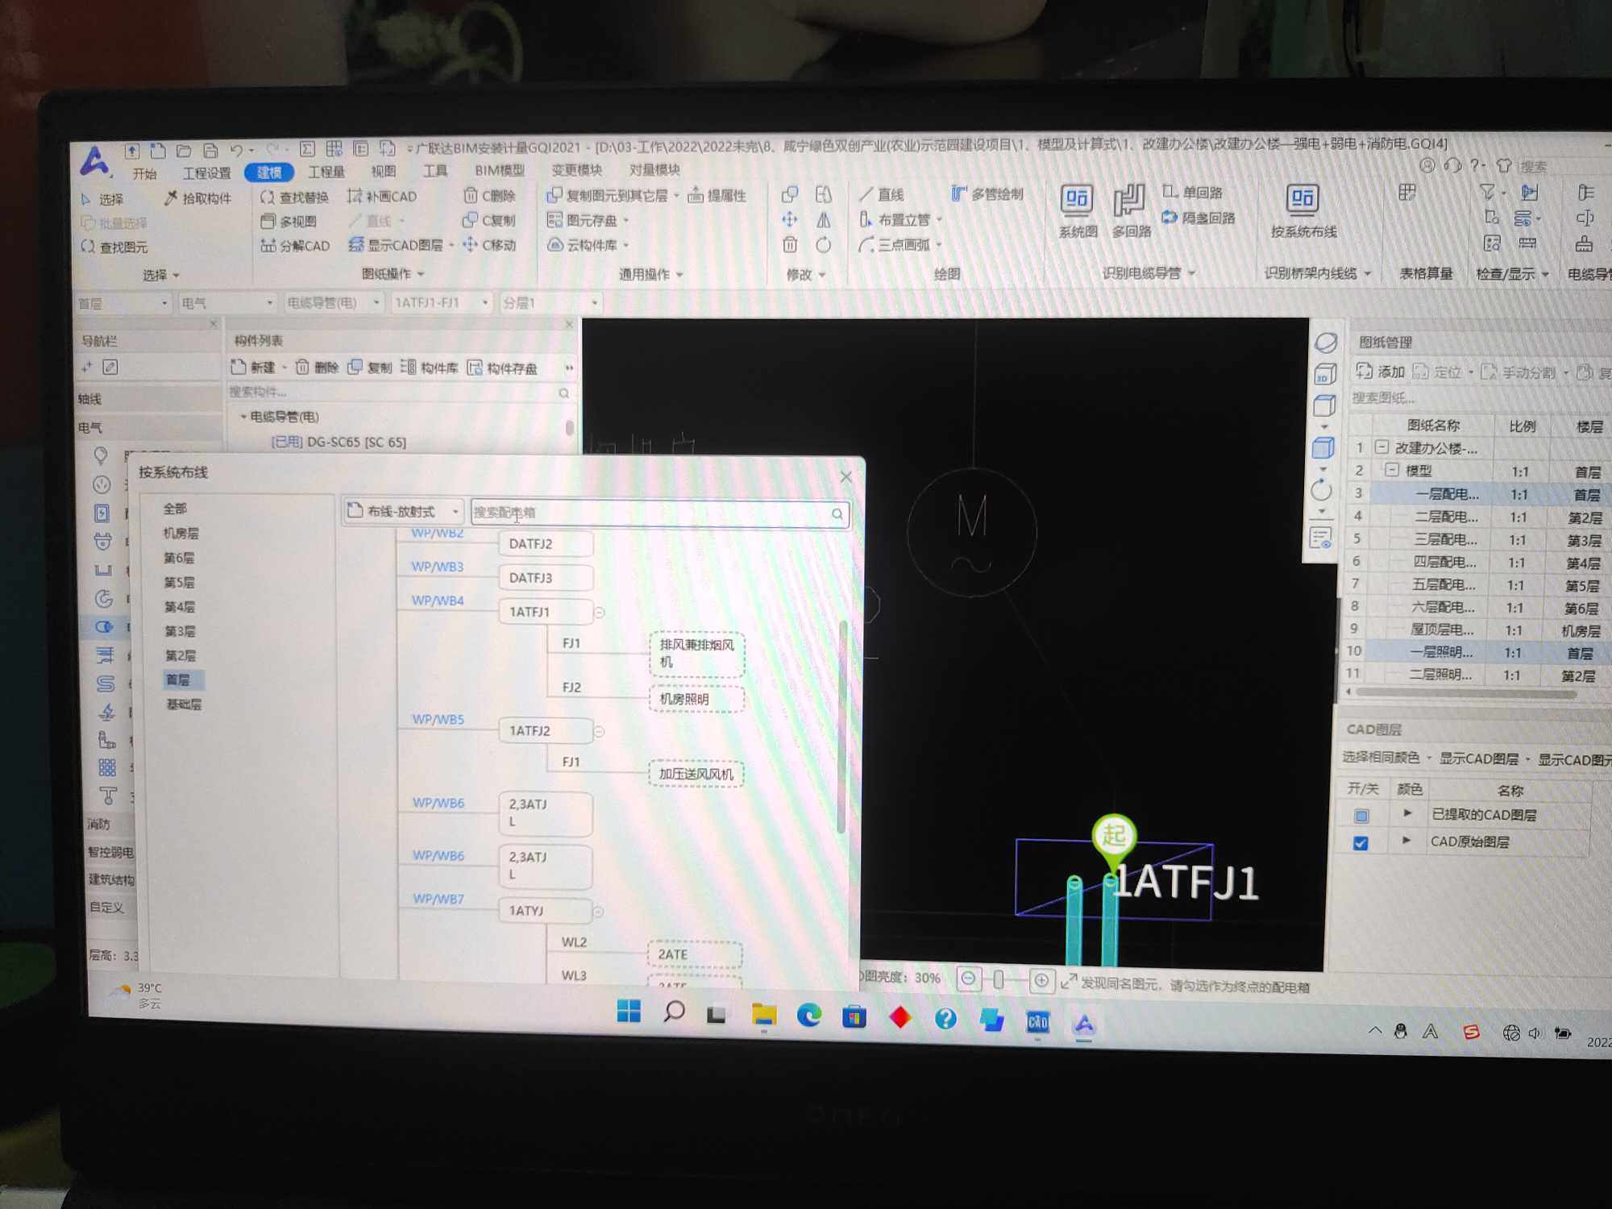Collapse the 1ATFJ1 node in the wiring tree
The width and height of the screenshot is (1612, 1209).
click(600, 613)
